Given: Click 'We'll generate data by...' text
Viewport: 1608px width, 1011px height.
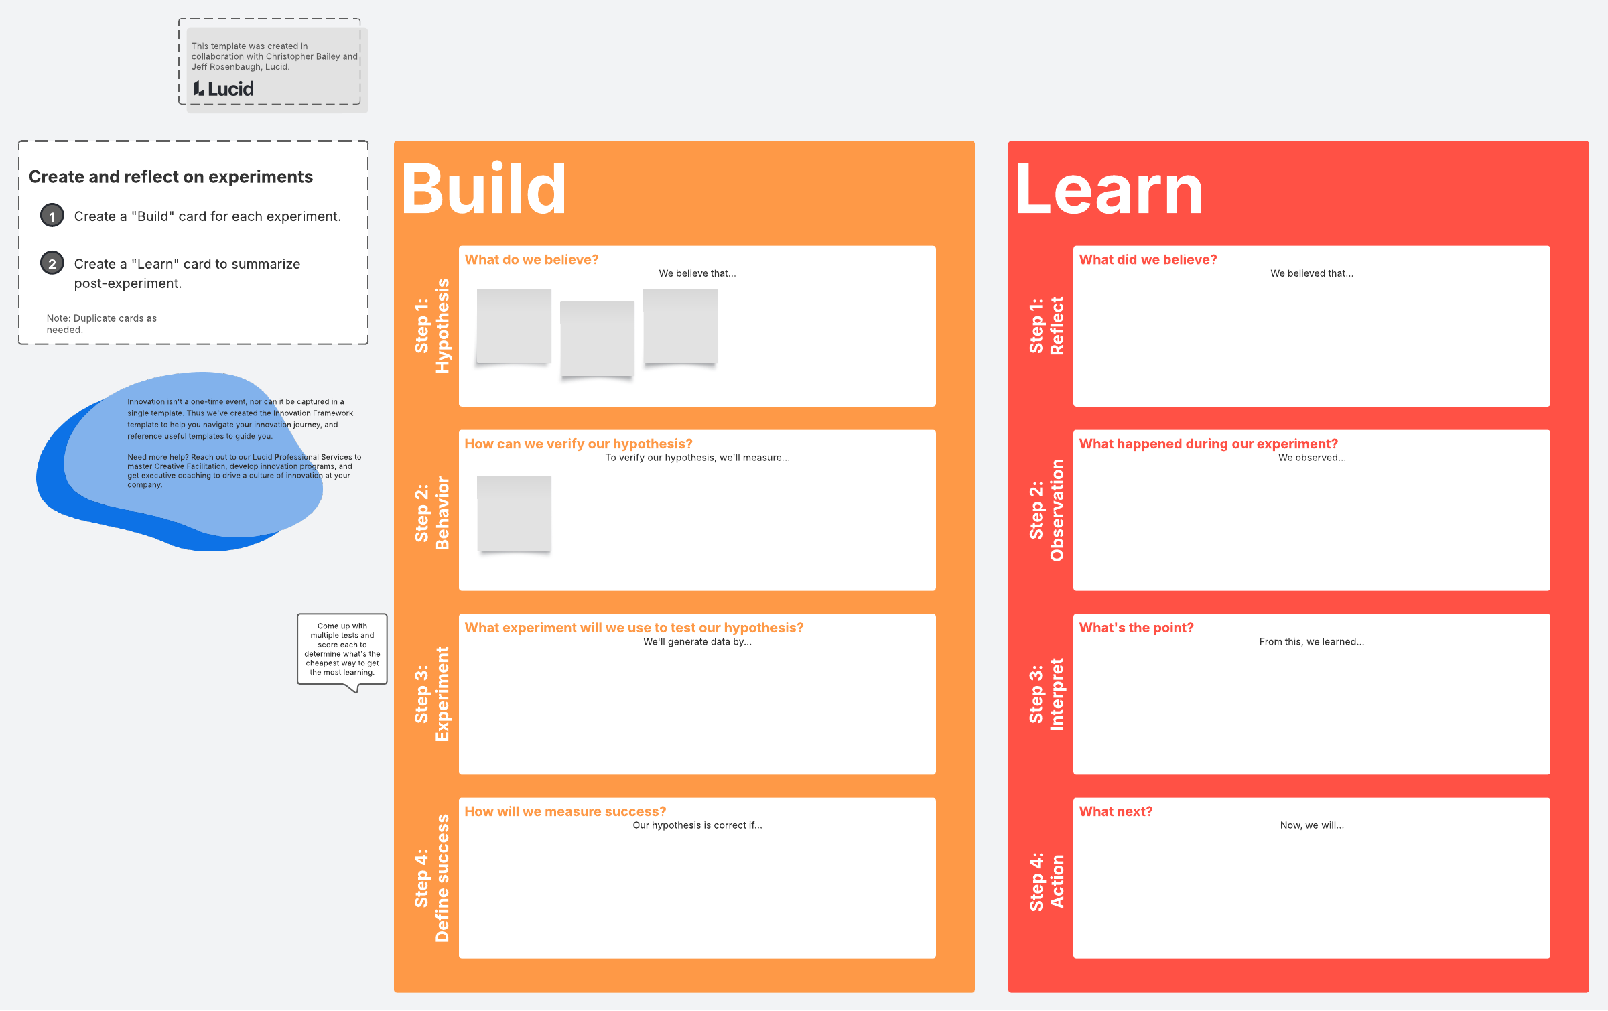Looking at the screenshot, I should (697, 641).
